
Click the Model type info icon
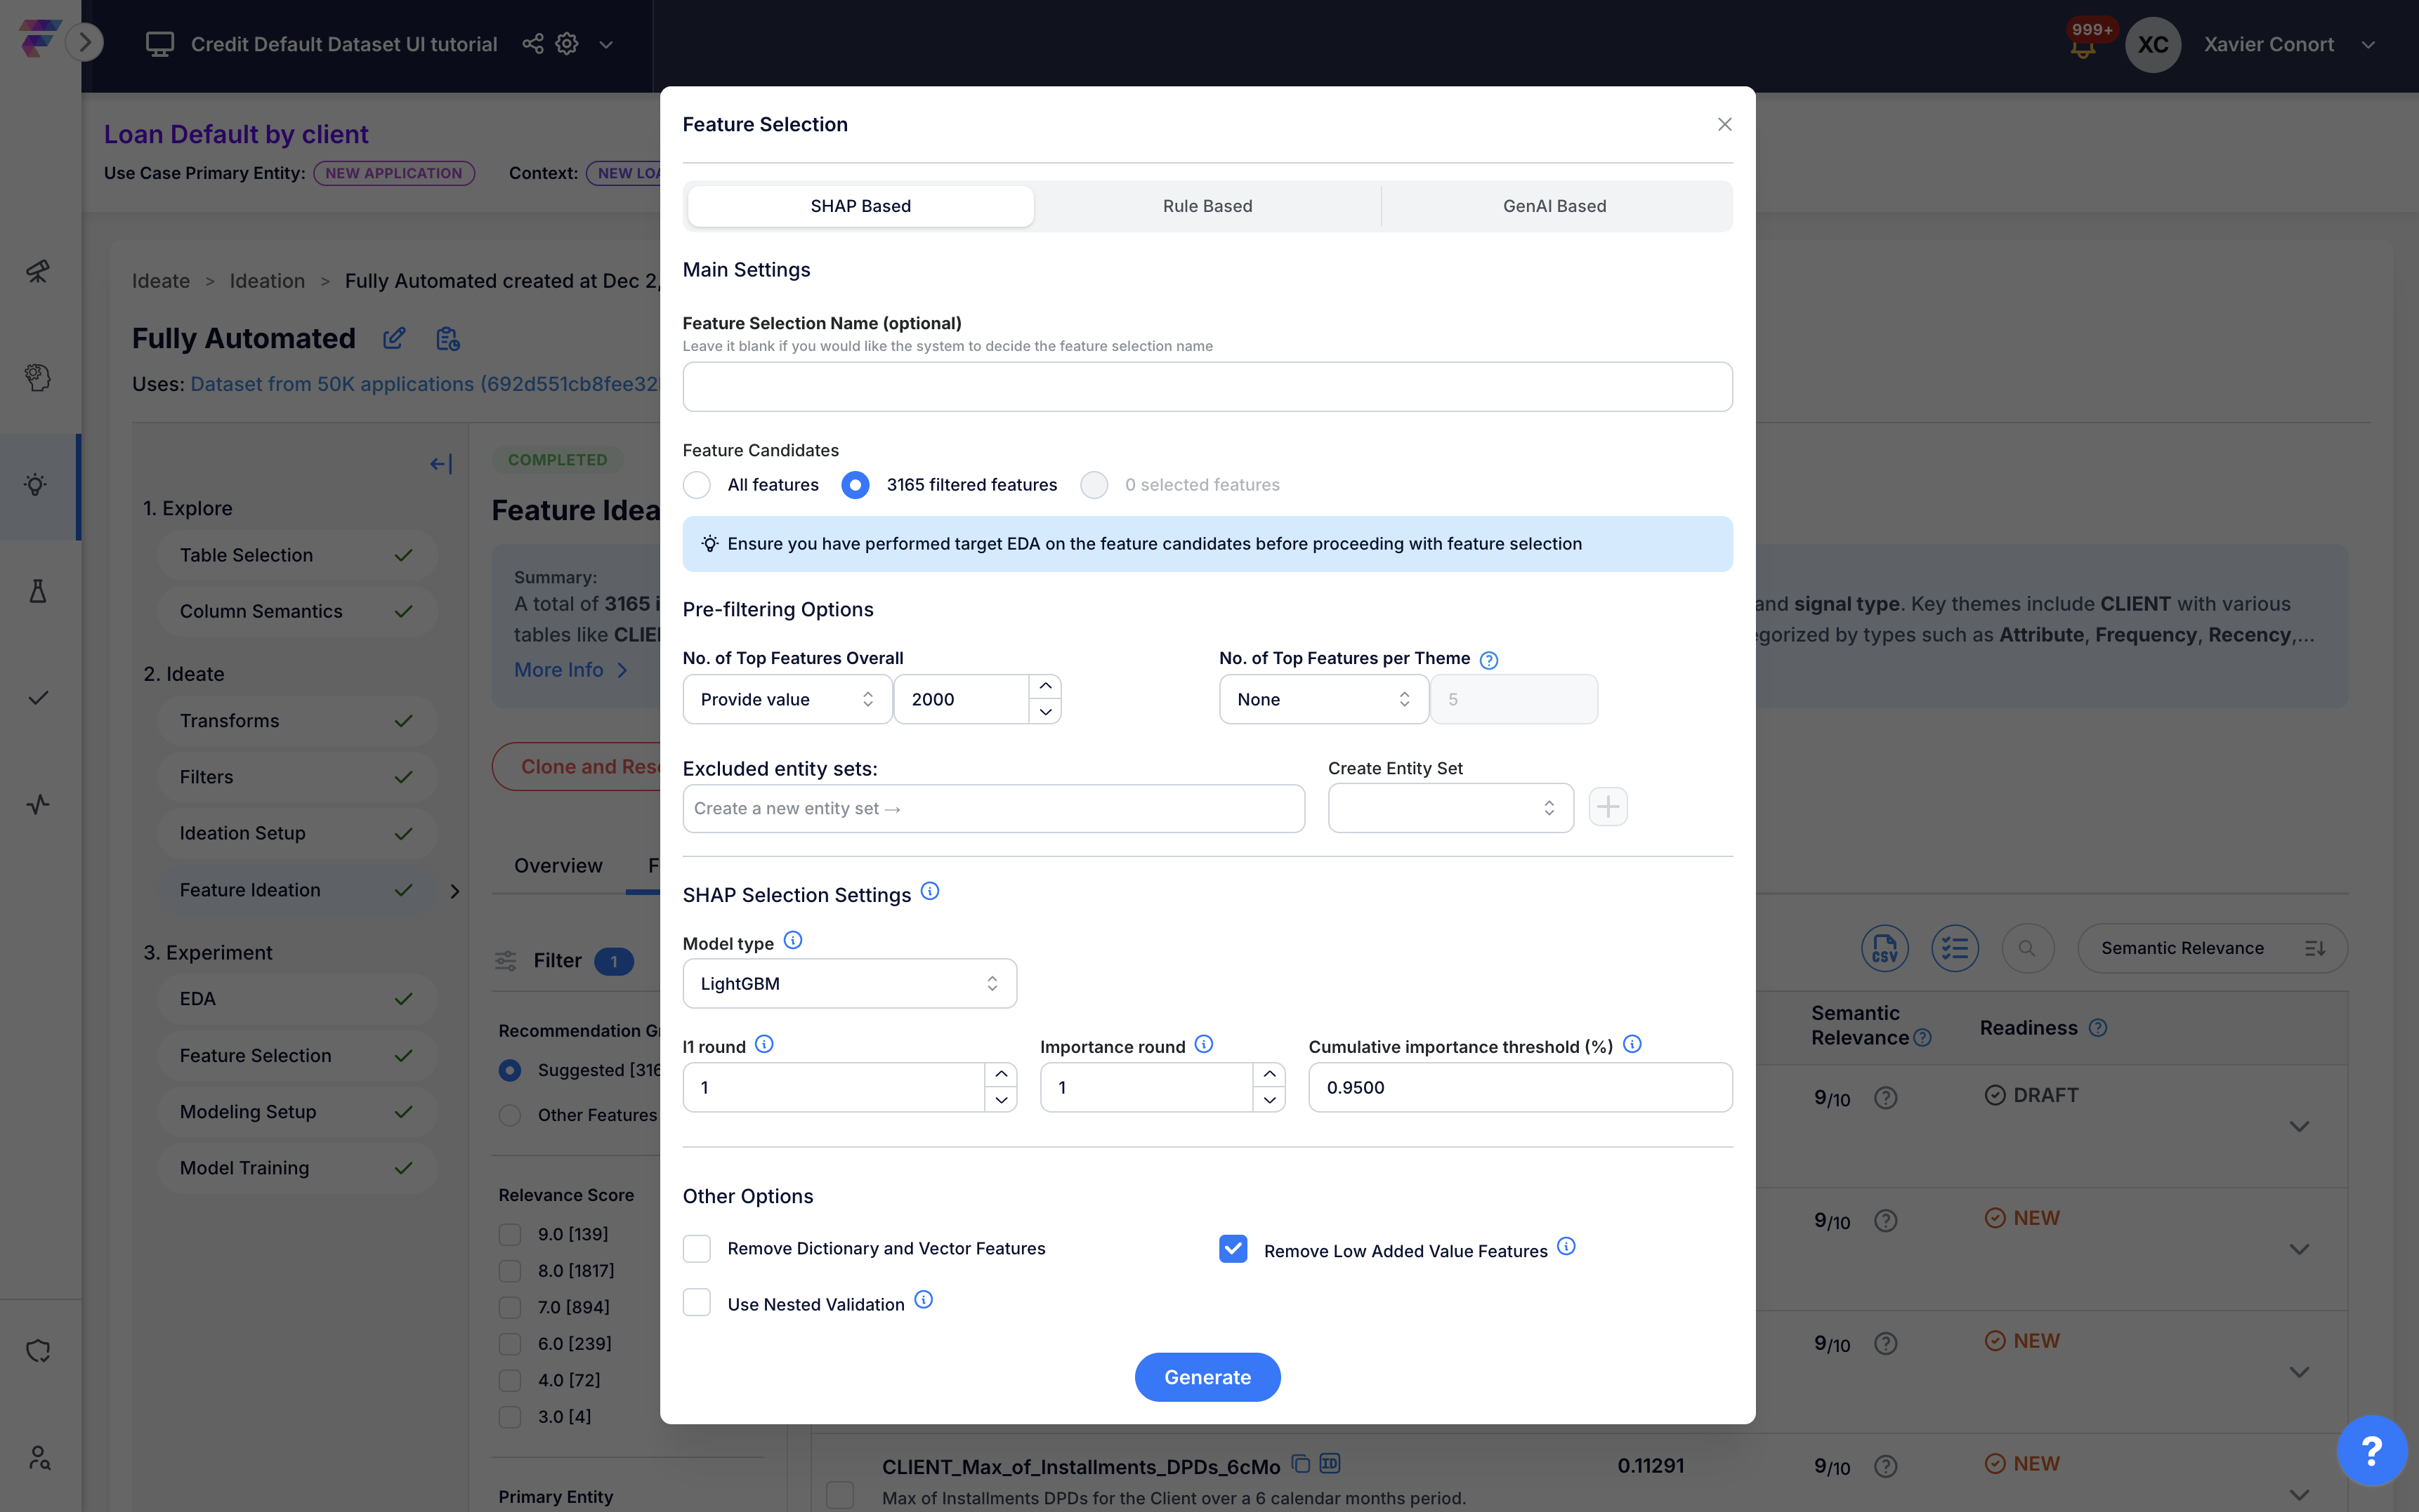[792, 940]
